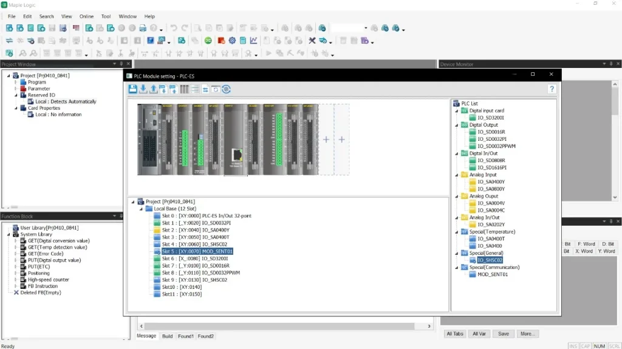Click the Device Monitor scrollbar down arrow

(x=615, y=197)
